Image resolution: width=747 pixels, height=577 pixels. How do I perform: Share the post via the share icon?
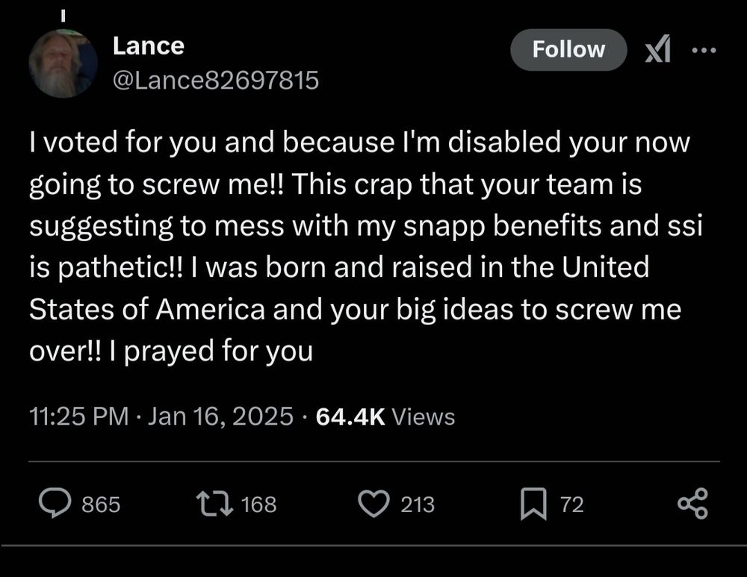(692, 505)
